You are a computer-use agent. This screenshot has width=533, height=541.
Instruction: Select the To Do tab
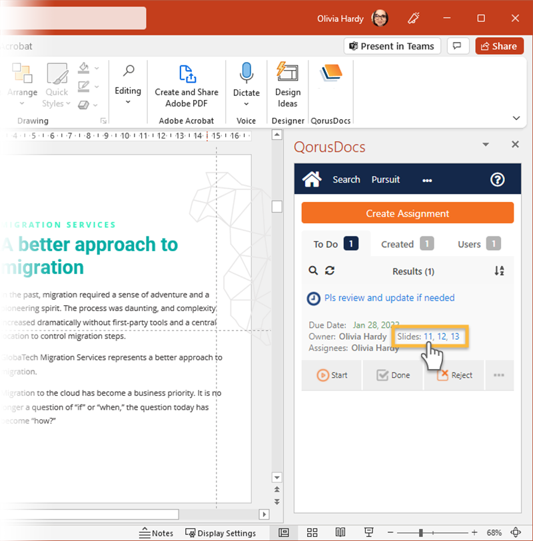tap(336, 244)
